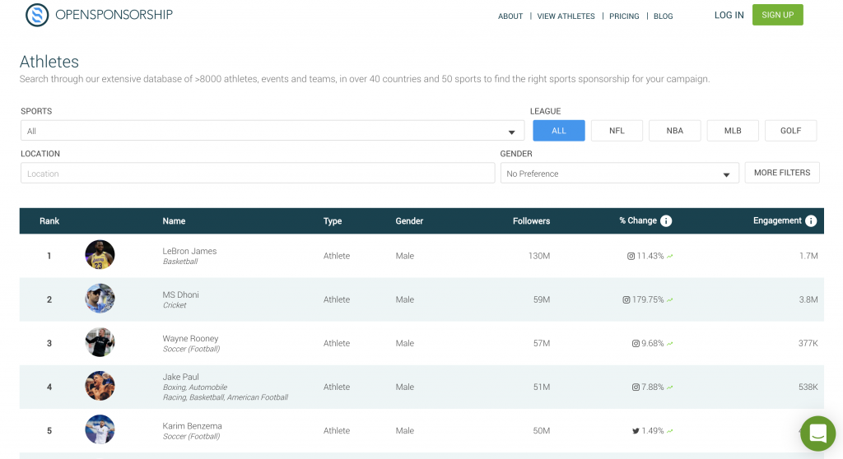Click trend arrow beside 179.75%
Screen dimensions: 843x459
point(670,300)
